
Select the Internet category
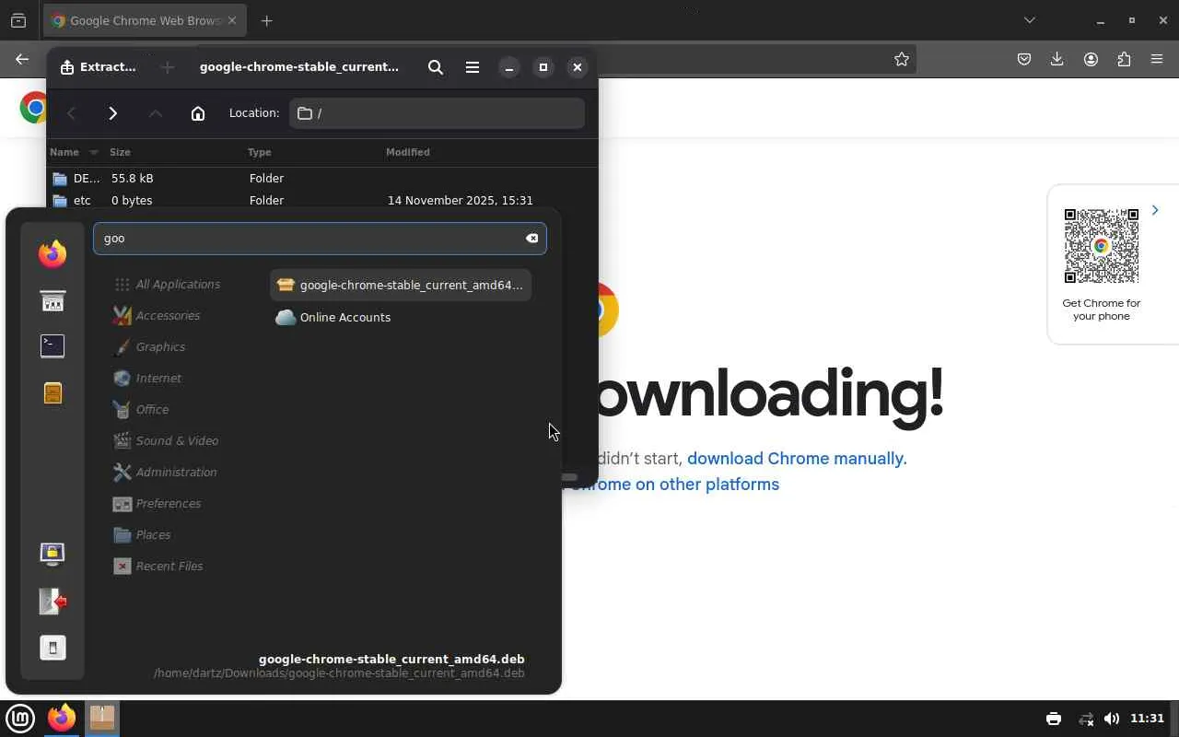146,379
